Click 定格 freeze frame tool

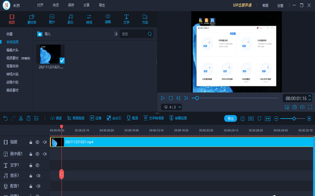pos(96,118)
